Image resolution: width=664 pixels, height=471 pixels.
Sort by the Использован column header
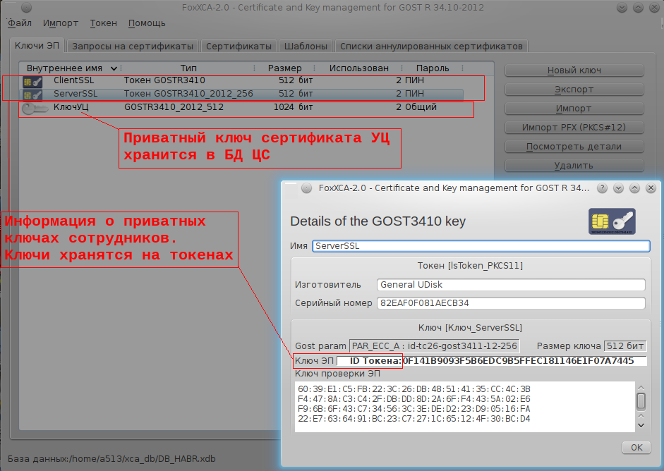pyautogui.click(x=358, y=68)
